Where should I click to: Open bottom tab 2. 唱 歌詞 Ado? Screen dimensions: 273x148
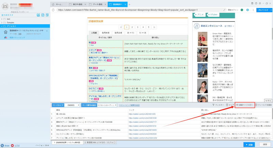100,143
